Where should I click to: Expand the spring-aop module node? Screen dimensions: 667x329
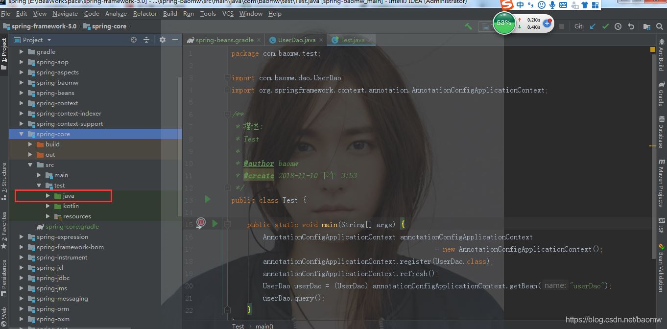click(x=22, y=62)
